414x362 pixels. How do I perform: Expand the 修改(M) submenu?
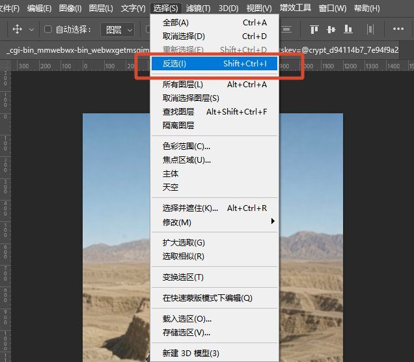pyautogui.click(x=214, y=222)
